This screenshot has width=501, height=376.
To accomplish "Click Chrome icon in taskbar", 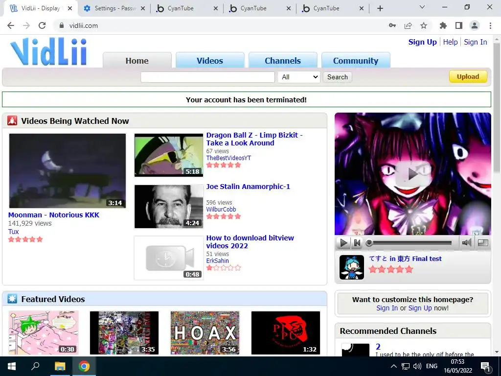I will [84, 366].
